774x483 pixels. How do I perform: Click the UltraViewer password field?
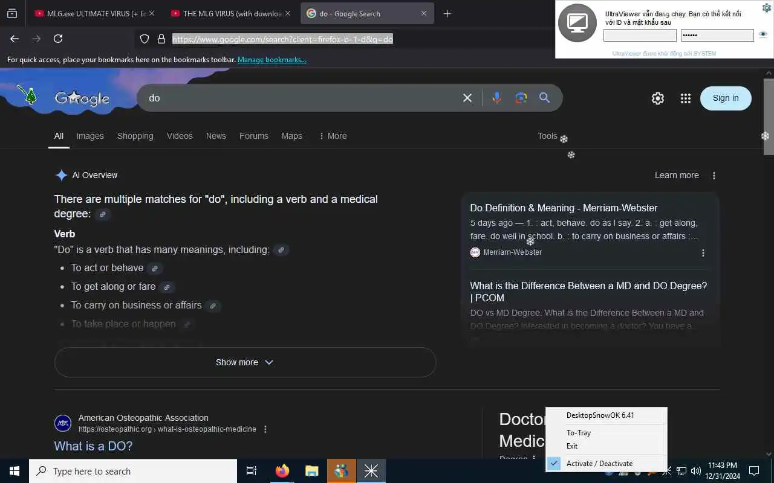[717, 35]
